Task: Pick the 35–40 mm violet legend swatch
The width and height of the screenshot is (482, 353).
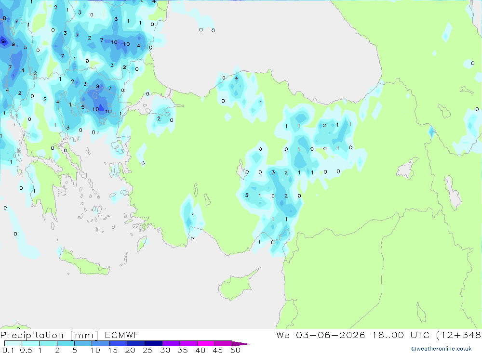Action: pos(188,343)
